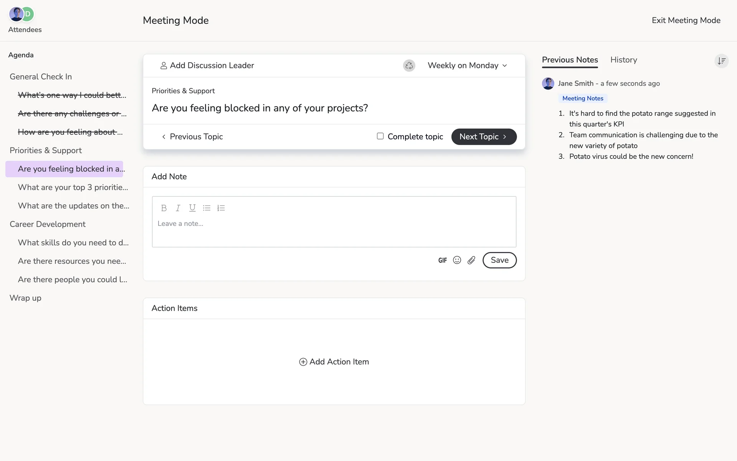Click the recurring meeting sync icon
Screen dimensions: 737x461
coord(409,66)
